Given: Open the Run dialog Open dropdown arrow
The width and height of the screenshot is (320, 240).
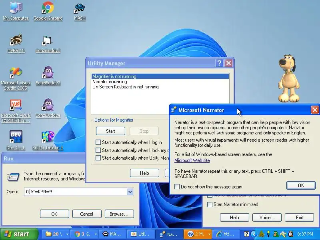Looking at the screenshot, I should 130,192.
